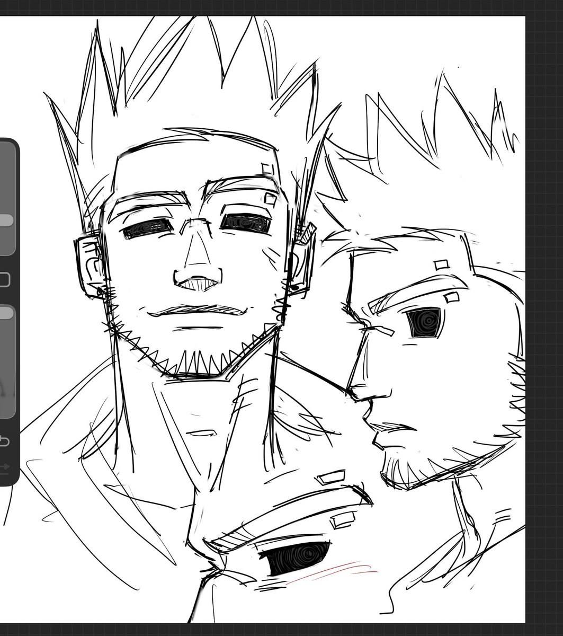This screenshot has width=563, height=636.
Task: Click the brush opacity slider handle
Action: pos(6,313)
